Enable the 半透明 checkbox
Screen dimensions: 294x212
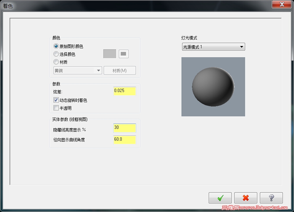click(x=56, y=107)
